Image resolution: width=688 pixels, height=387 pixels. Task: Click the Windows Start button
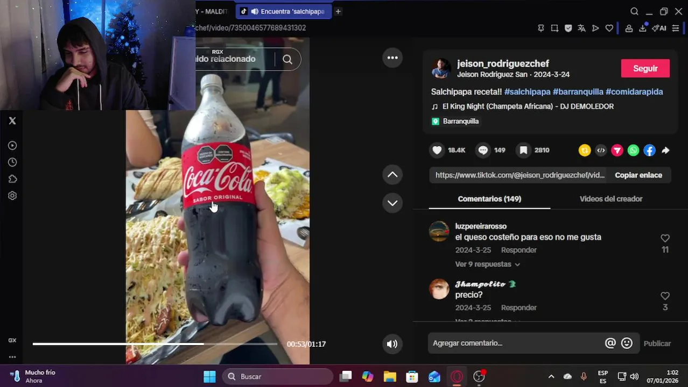pyautogui.click(x=209, y=377)
